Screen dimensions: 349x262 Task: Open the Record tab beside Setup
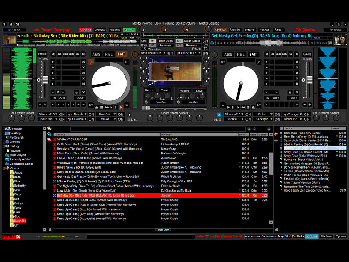pyautogui.click(x=264, y=30)
